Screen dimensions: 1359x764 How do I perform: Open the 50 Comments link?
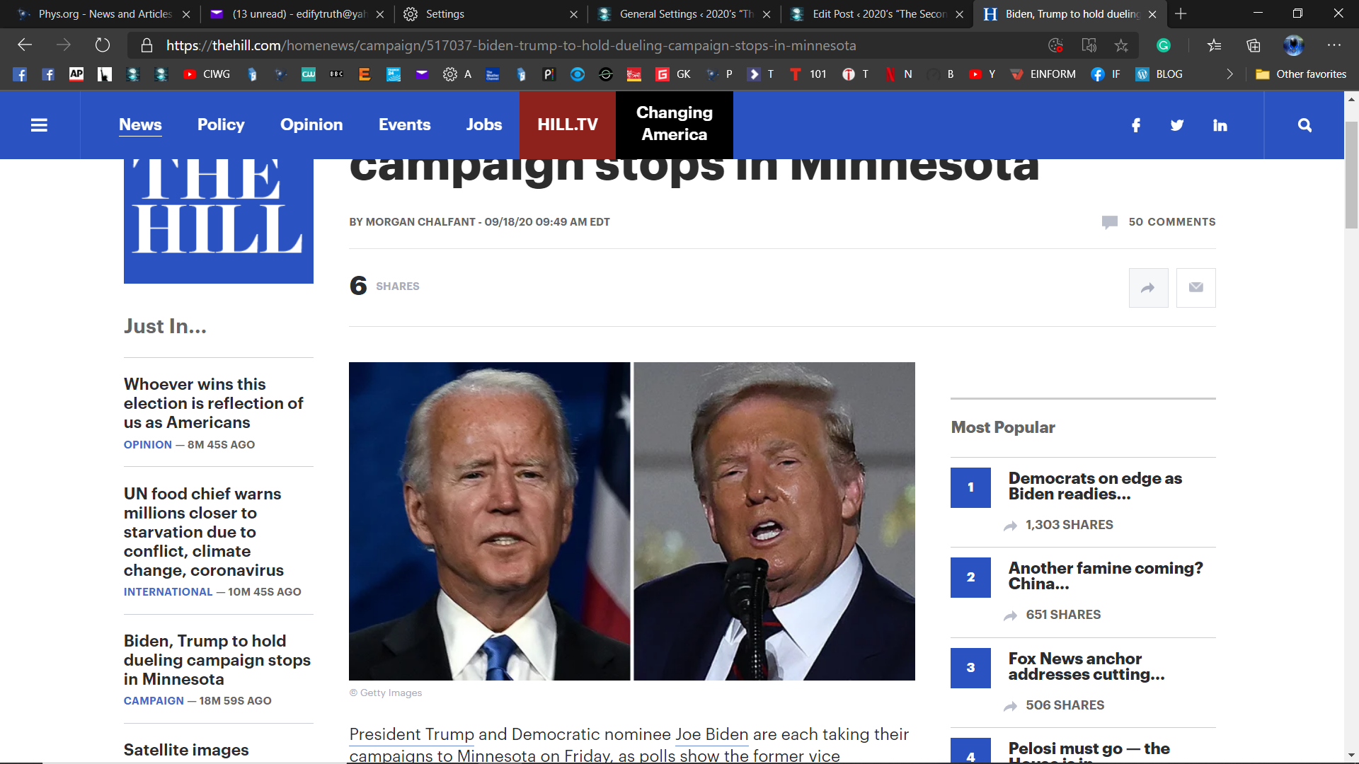[x=1171, y=222]
